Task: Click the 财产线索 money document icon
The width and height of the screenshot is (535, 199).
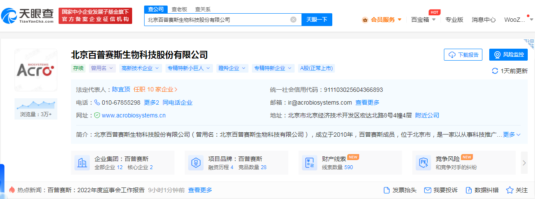Action: click(x=309, y=163)
